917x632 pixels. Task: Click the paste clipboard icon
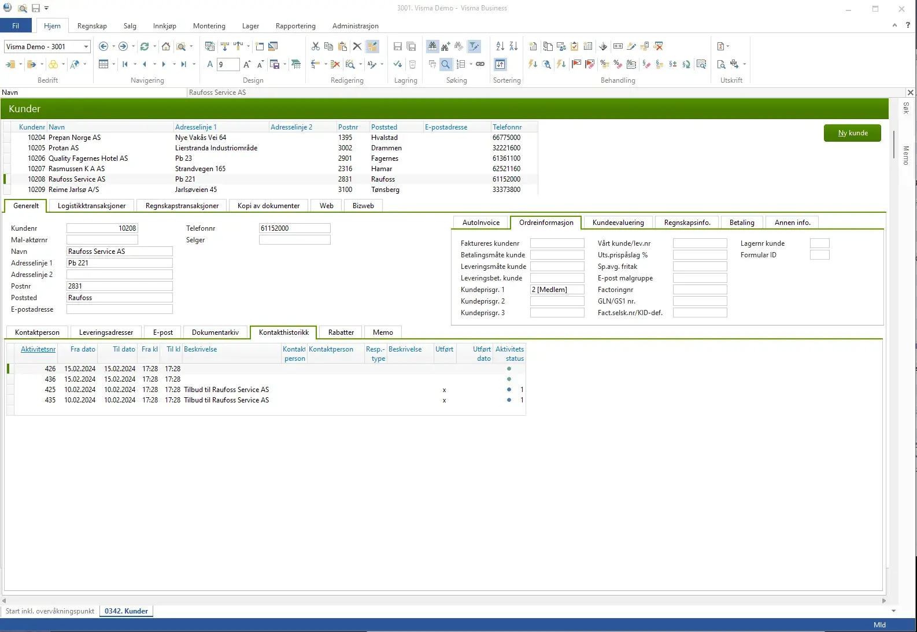343,46
